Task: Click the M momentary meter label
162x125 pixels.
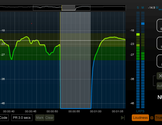Action: point(143,8)
